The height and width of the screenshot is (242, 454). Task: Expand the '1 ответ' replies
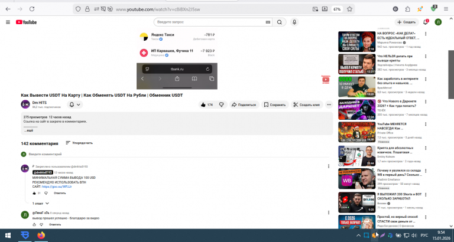pos(41,204)
